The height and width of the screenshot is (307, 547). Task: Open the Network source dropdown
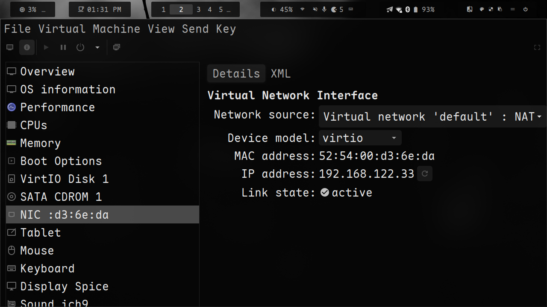click(x=432, y=116)
